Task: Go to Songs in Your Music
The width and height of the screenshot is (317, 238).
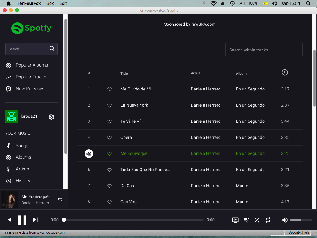Action: 22,146
